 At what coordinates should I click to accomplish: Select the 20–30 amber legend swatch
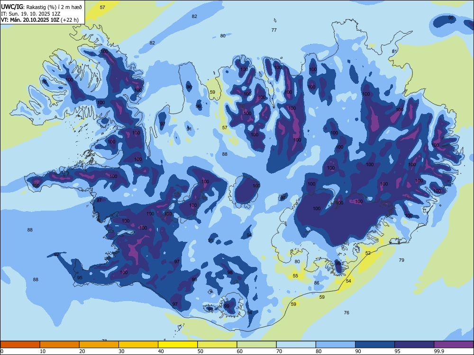click(99, 345)
